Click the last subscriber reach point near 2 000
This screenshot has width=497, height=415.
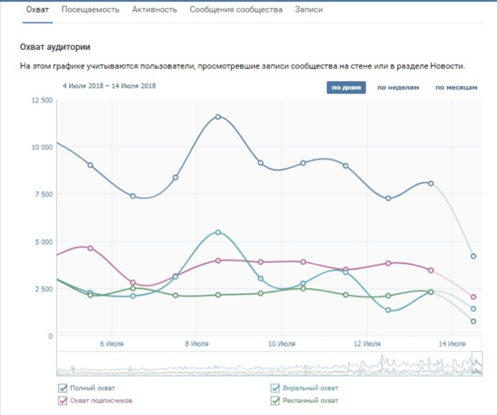(473, 297)
